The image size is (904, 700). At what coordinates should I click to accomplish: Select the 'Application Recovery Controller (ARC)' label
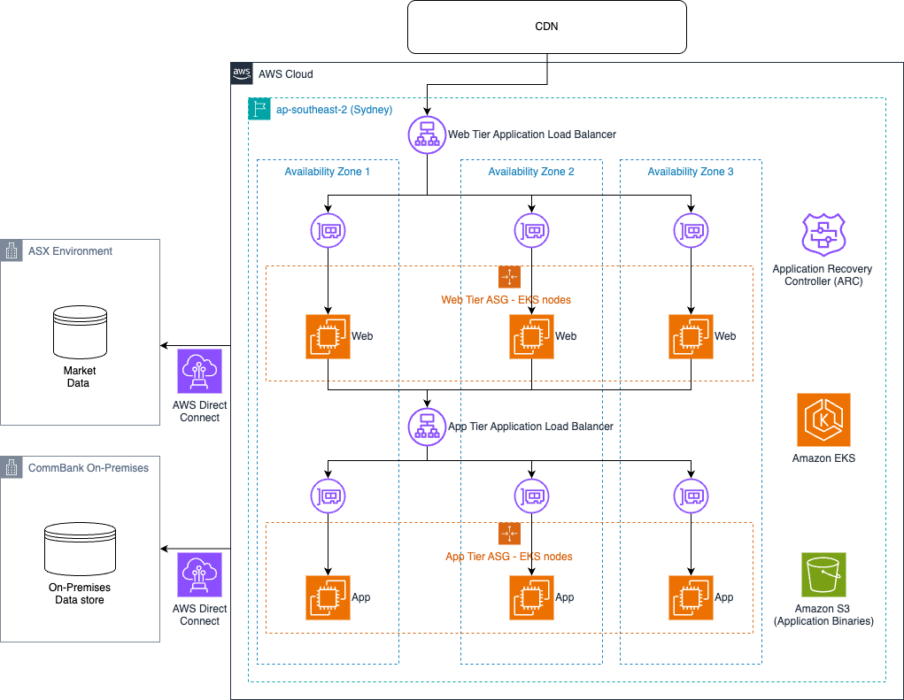click(x=823, y=275)
